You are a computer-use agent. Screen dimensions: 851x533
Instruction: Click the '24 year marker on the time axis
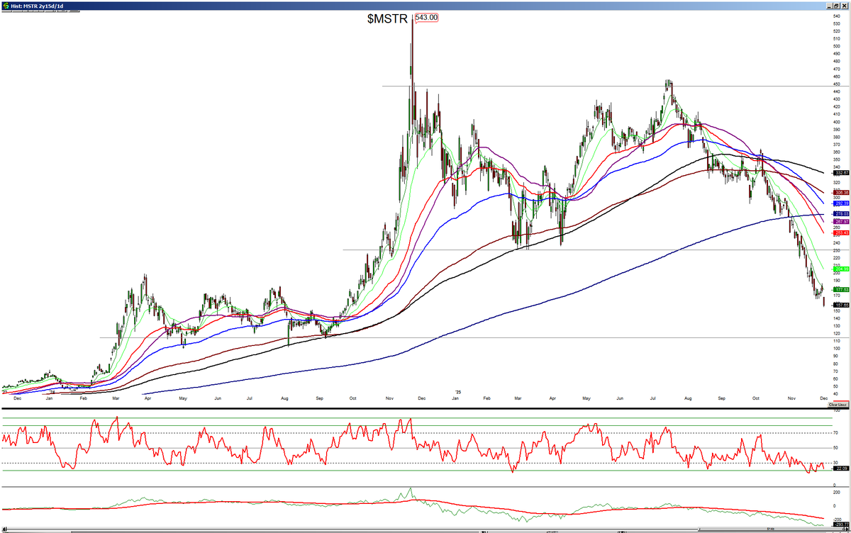click(52, 391)
